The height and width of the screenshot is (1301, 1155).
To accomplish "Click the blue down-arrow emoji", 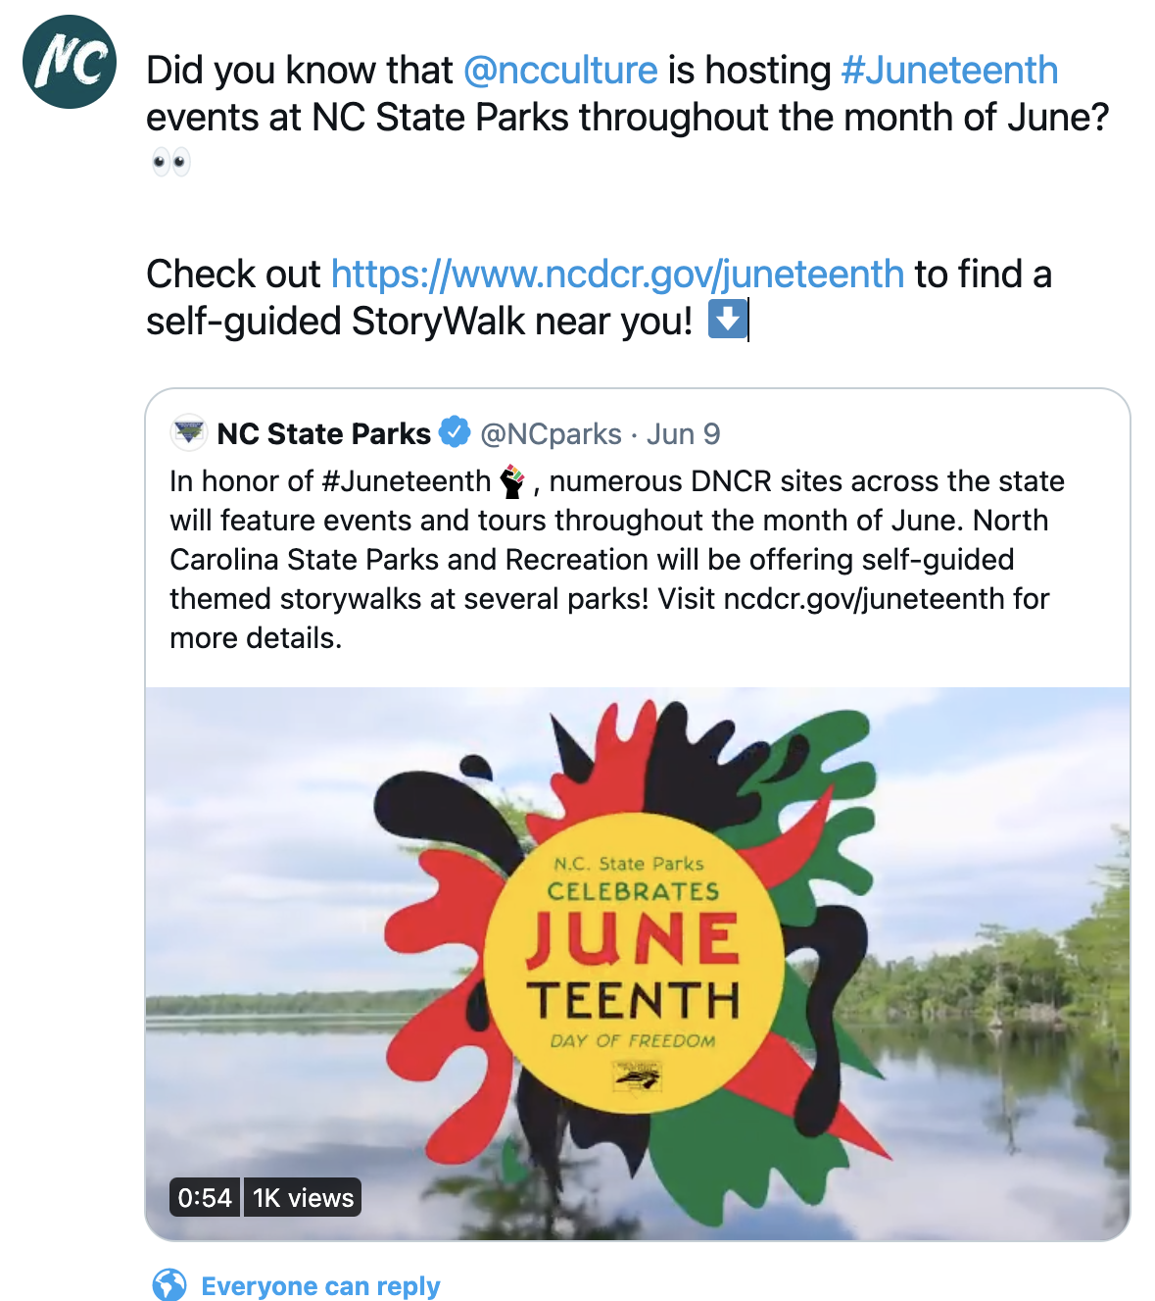I will [726, 320].
